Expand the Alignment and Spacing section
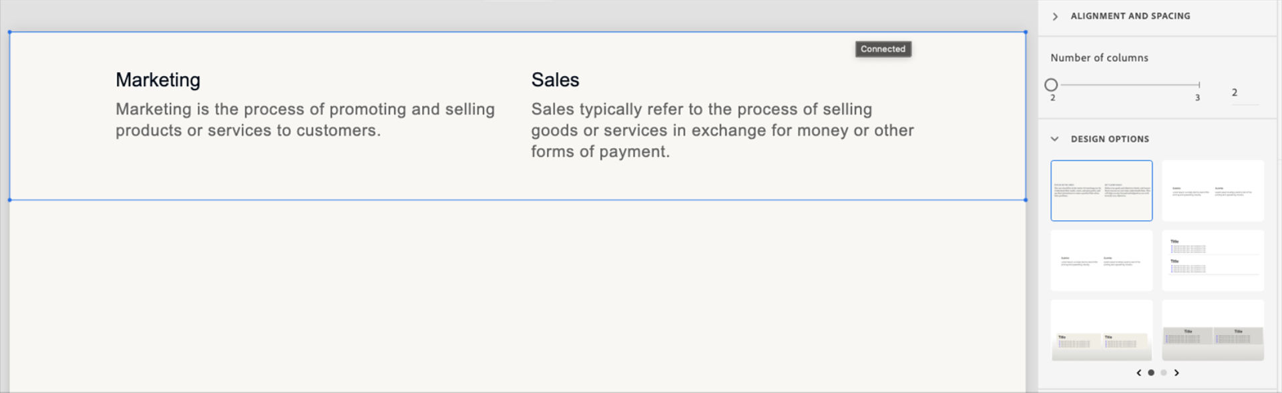Viewport: 1282px width, 393px height. pyautogui.click(x=1055, y=17)
